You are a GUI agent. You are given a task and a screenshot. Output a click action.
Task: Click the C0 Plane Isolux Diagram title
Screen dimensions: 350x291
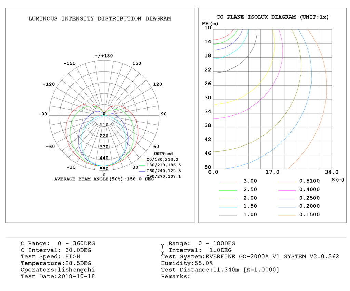click(272, 17)
